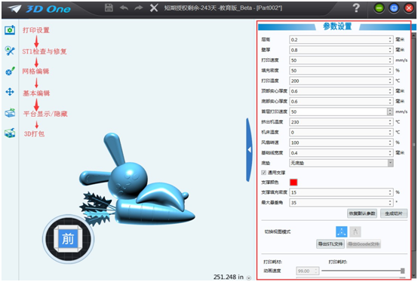Toggle the 通用支撑 general support checkbox
The height and width of the screenshot is (282, 418).
(x=263, y=173)
